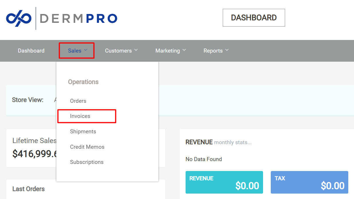Expand the Marketing dropdown chevron
Viewport: 354px width, 199px height.
coord(184,50)
